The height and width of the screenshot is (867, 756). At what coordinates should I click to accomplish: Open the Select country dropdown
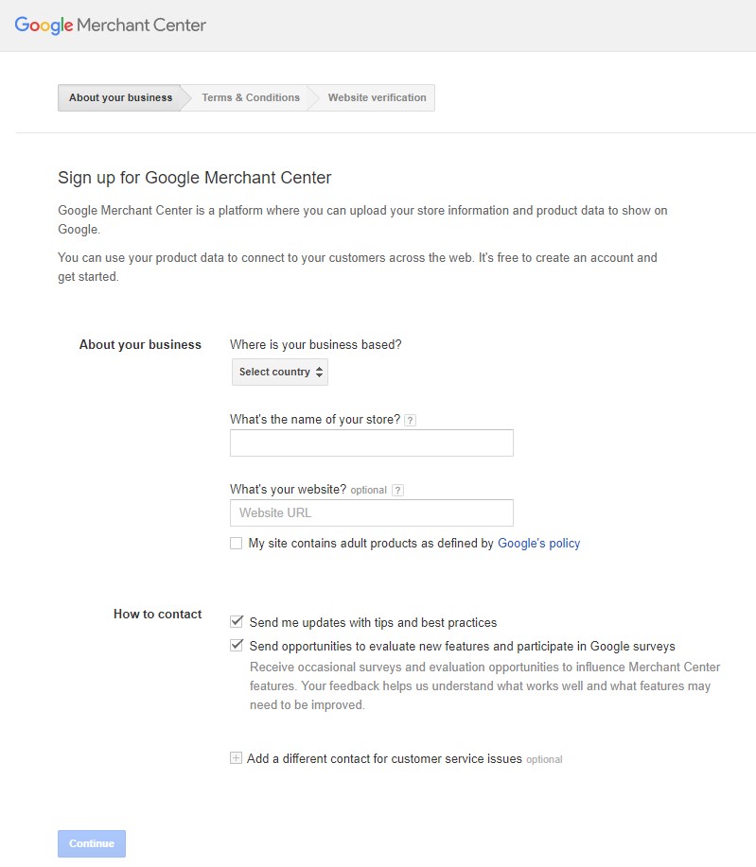(280, 372)
